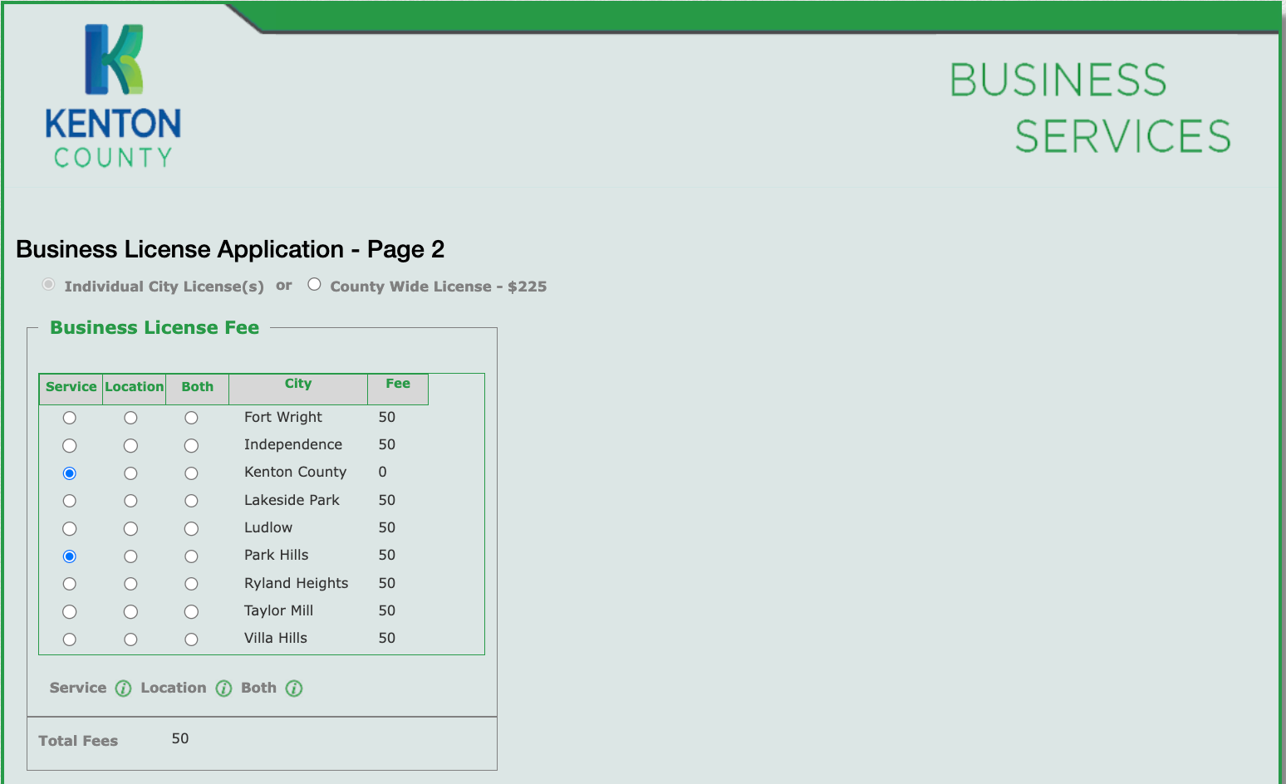Image resolution: width=1286 pixels, height=784 pixels.
Task: Select Location for Ludlow
Action: 130,529
